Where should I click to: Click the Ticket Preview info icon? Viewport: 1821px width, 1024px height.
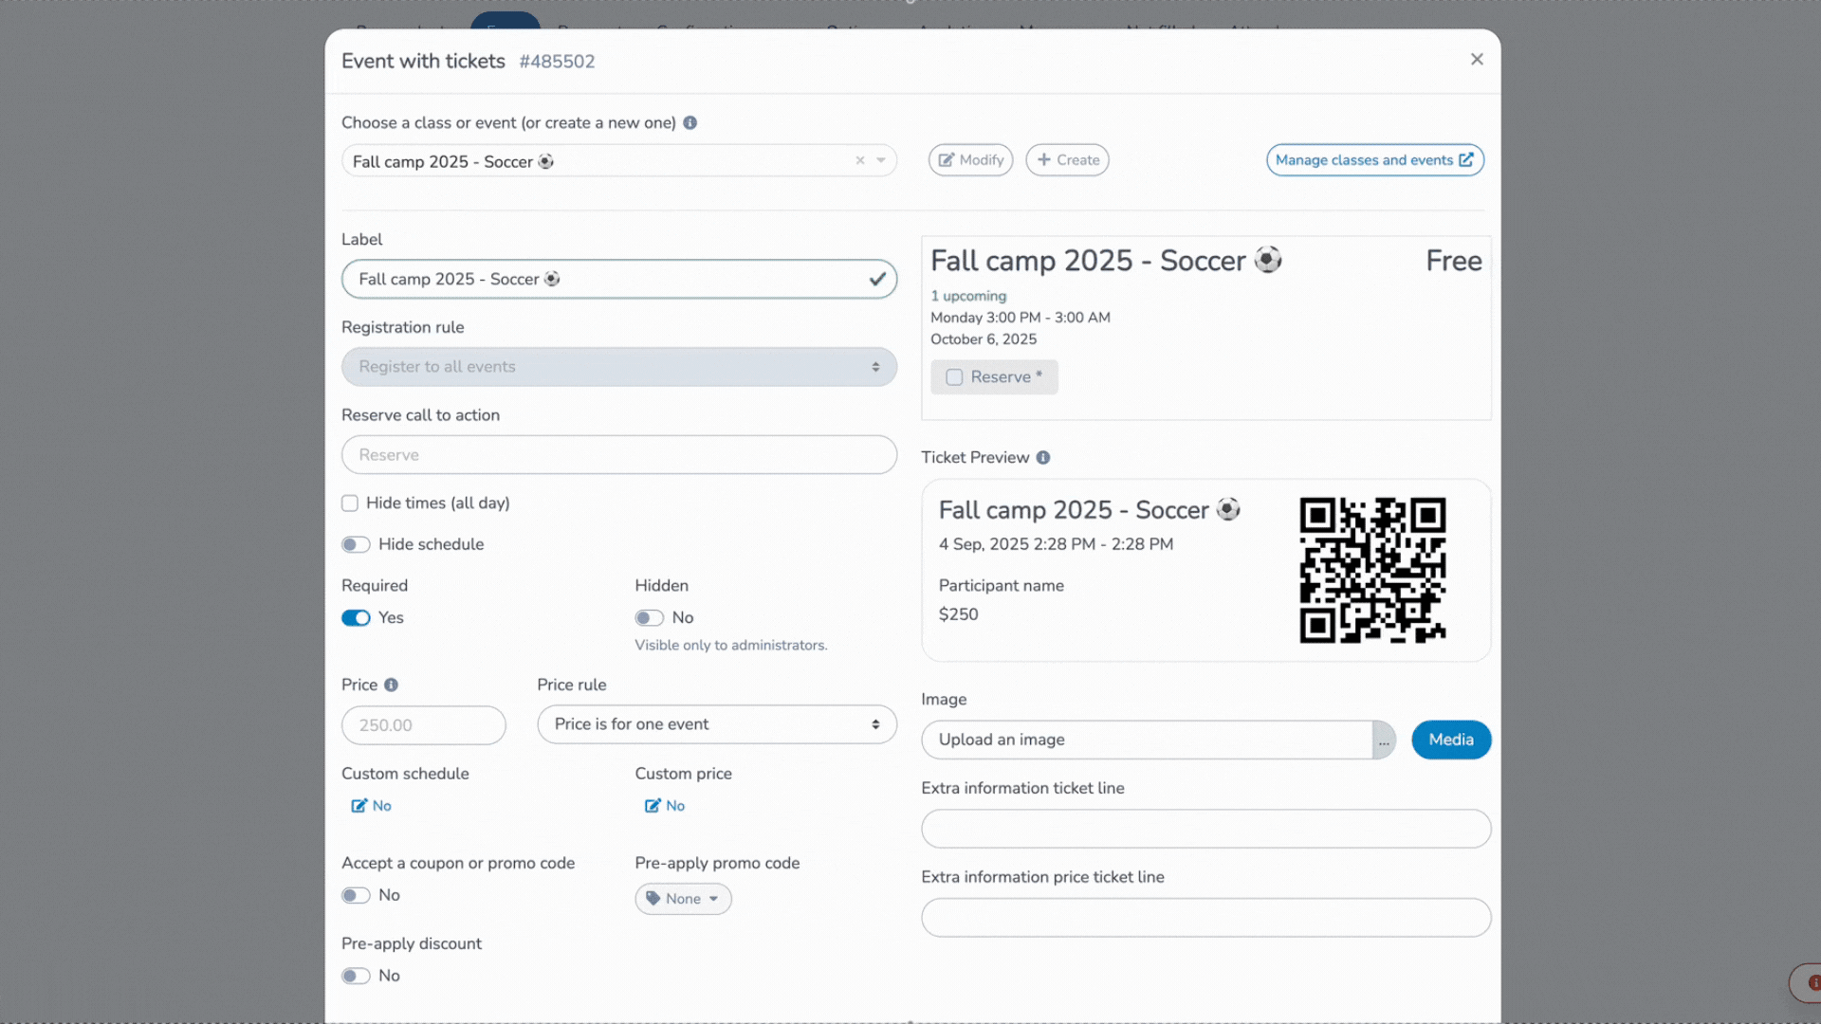tap(1043, 457)
